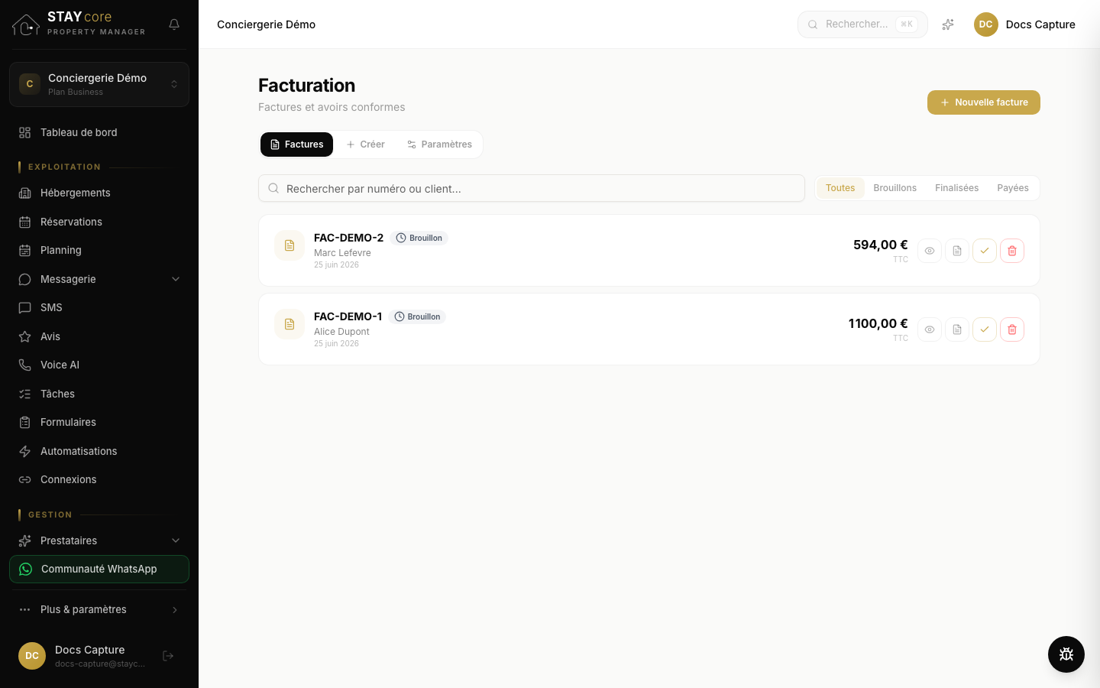Delete invoice FAC-DEMO-2 with trash icon
This screenshot has height=688, width=1100.
click(1012, 251)
